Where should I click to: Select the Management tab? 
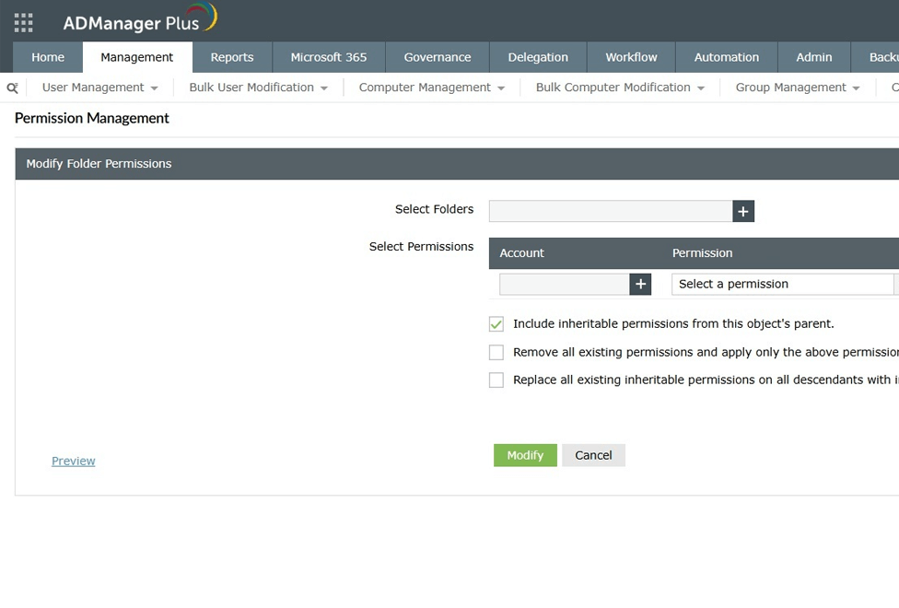click(137, 57)
